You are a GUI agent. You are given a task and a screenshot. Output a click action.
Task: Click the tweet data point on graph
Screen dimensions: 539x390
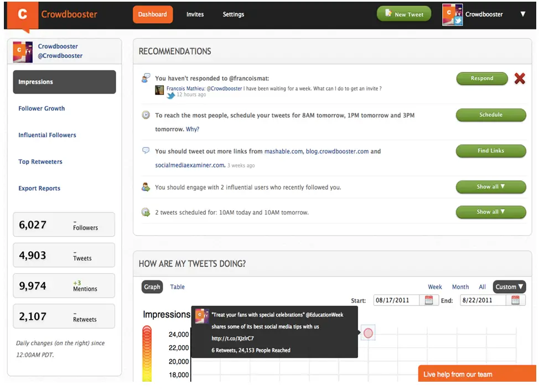[x=368, y=333]
